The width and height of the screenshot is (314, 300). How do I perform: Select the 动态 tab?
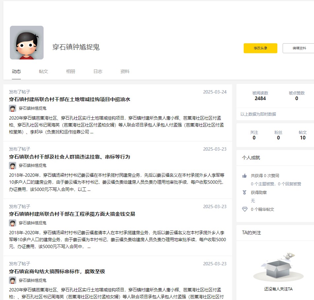point(17,71)
